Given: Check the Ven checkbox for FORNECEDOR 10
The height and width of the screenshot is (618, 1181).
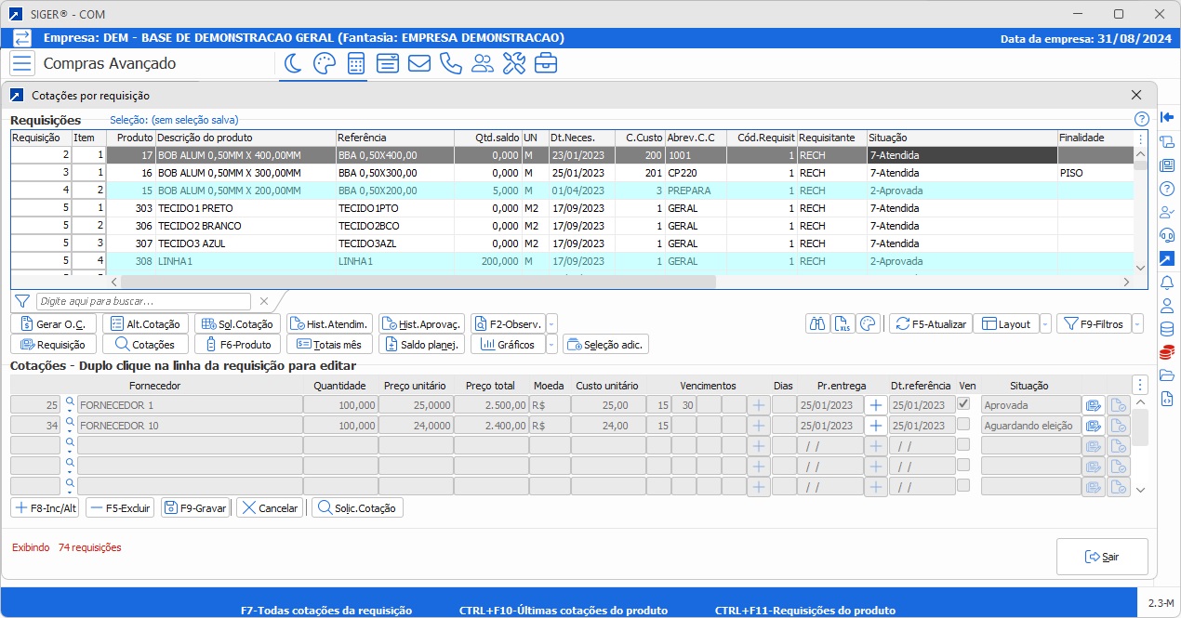Looking at the screenshot, I should 963,425.
